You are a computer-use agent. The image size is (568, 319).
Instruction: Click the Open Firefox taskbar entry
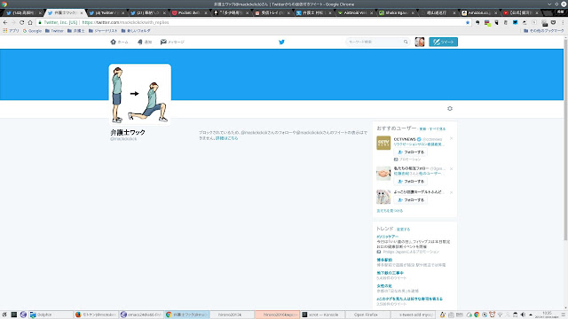[367, 315]
